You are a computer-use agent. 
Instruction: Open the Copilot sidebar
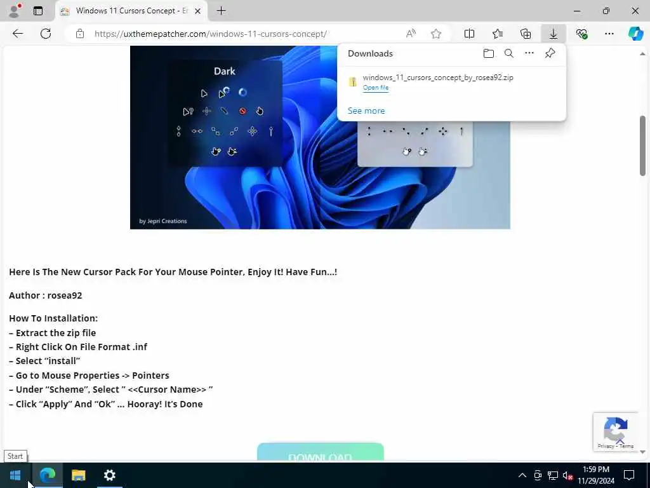[635, 34]
